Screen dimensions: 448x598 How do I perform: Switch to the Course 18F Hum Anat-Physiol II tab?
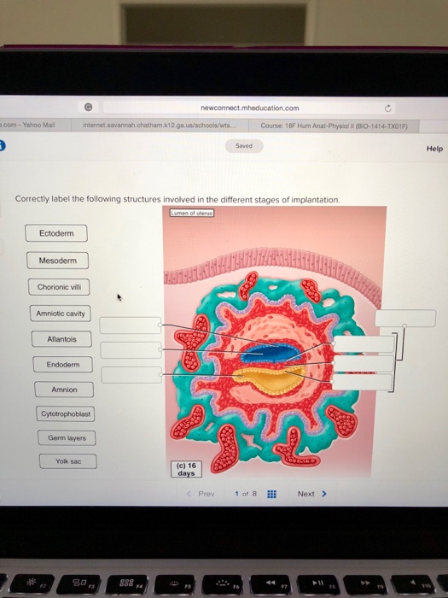click(x=334, y=126)
